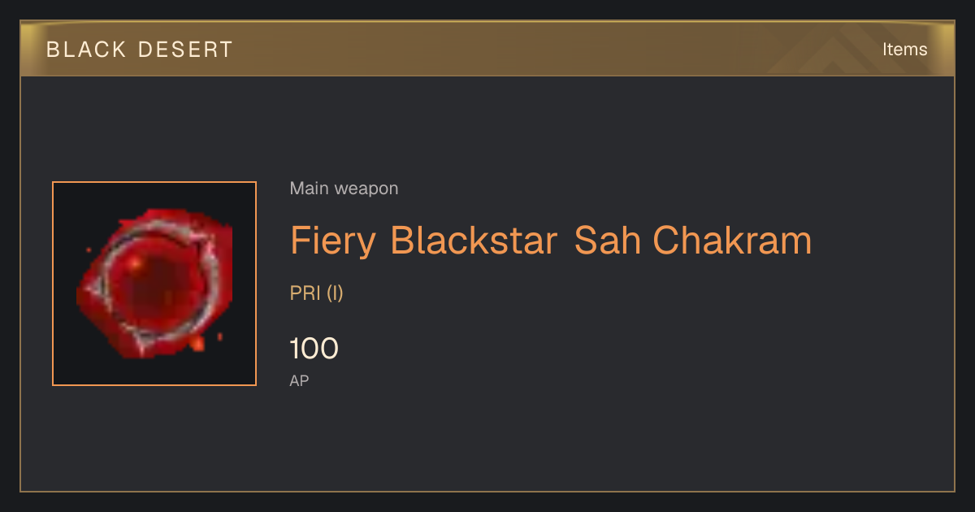Viewport: 975px width, 512px height.
Task: Click the word Chakram in the item title
Action: coord(733,241)
